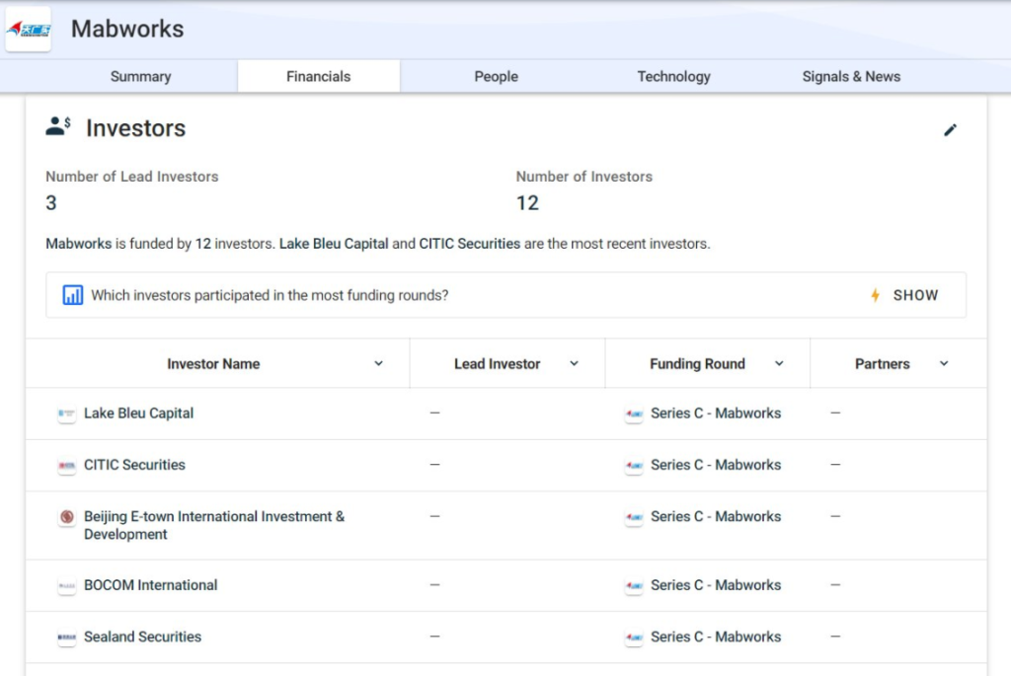This screenshot has width=1011, height=676.
Task: Open Series C link in BOCOM International row
Action: (716, 585)
